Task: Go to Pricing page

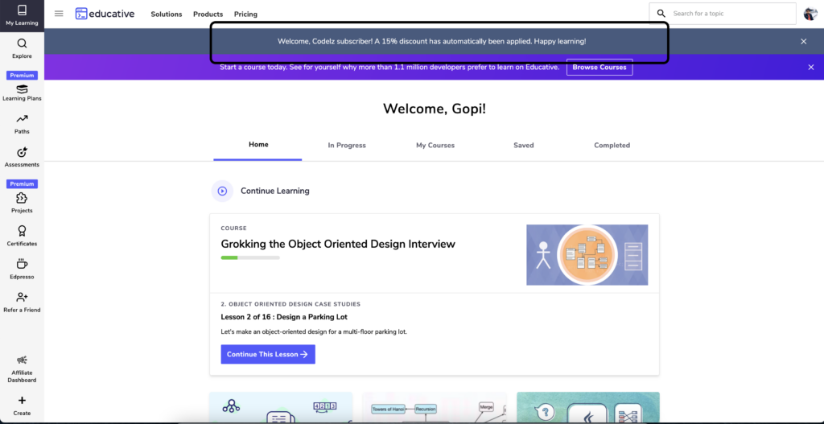Action: pyautogui.click(x=246, y=14)
